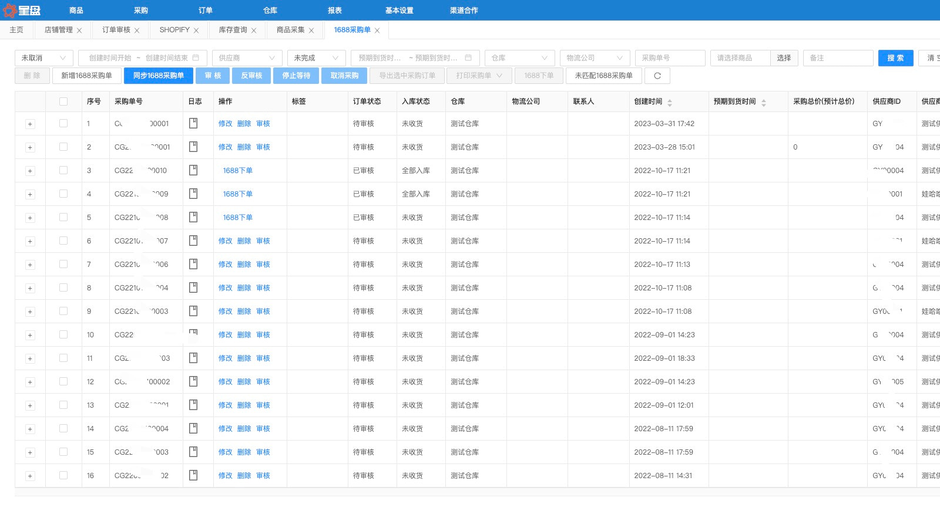Open the 采购 top menu
Viewport: 940px width, 528px height.
pyautogui.click(x=141, y=10)
